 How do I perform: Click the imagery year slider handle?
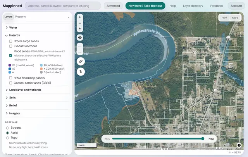203,139
